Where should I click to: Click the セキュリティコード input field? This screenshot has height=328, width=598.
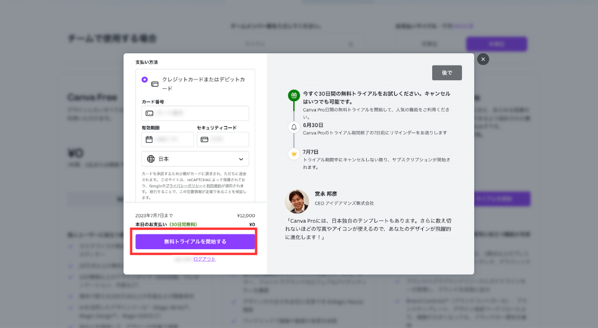[222, 139]
